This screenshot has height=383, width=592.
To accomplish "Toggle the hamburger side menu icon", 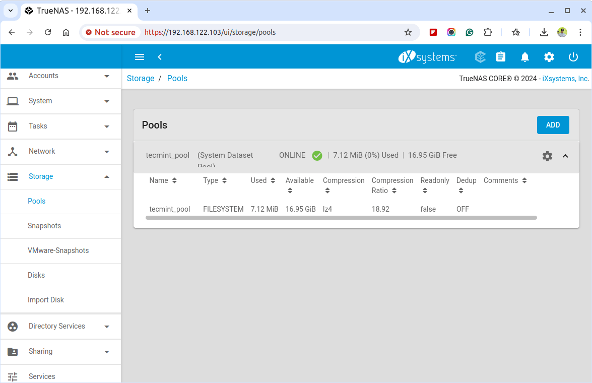I will coord(140,57).
